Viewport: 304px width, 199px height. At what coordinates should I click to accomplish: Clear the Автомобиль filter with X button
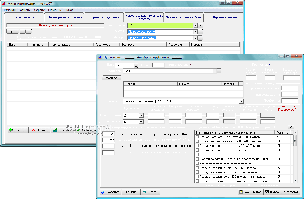tap(201, 25)
